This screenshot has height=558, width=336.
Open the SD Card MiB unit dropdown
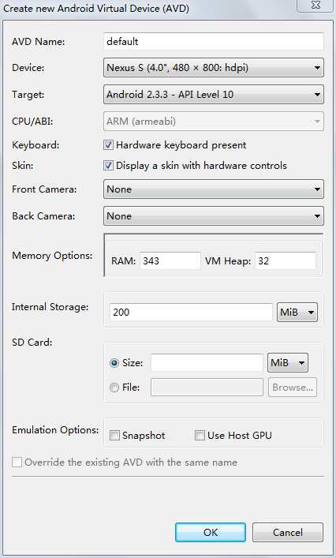(x=288, y=363)
